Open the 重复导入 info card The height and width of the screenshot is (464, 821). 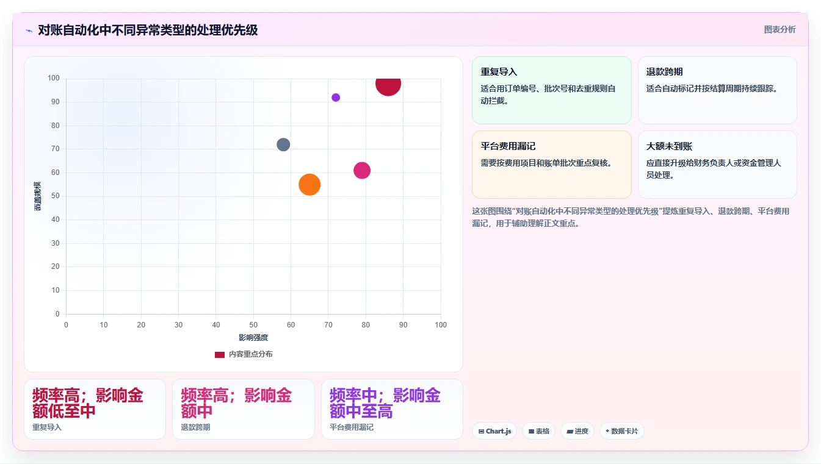[x=552, y=90]
